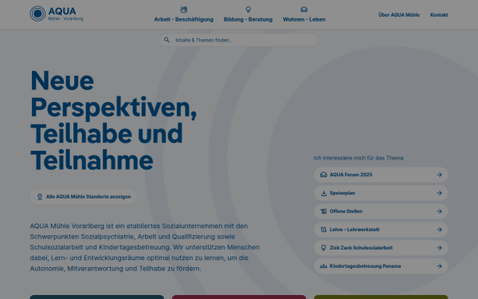Click the AQUA Mühle Vorarlberg logo
Viewport: 478px width, 299px height.
click(57, 14)
